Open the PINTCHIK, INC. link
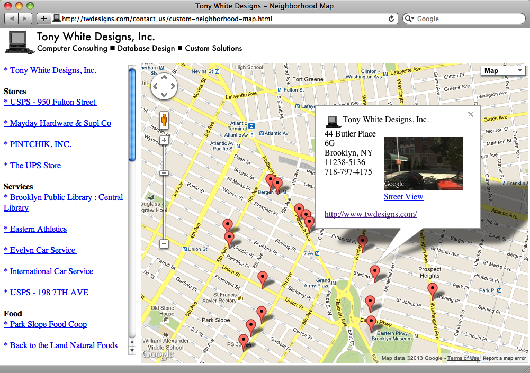Screen dimensions: 530x373 [38, 144]
